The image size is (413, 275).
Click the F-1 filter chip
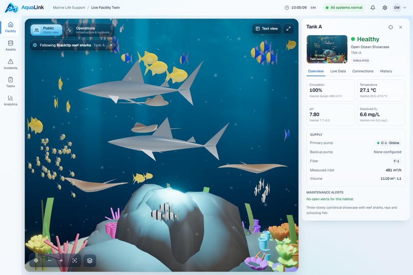(396, 161)
